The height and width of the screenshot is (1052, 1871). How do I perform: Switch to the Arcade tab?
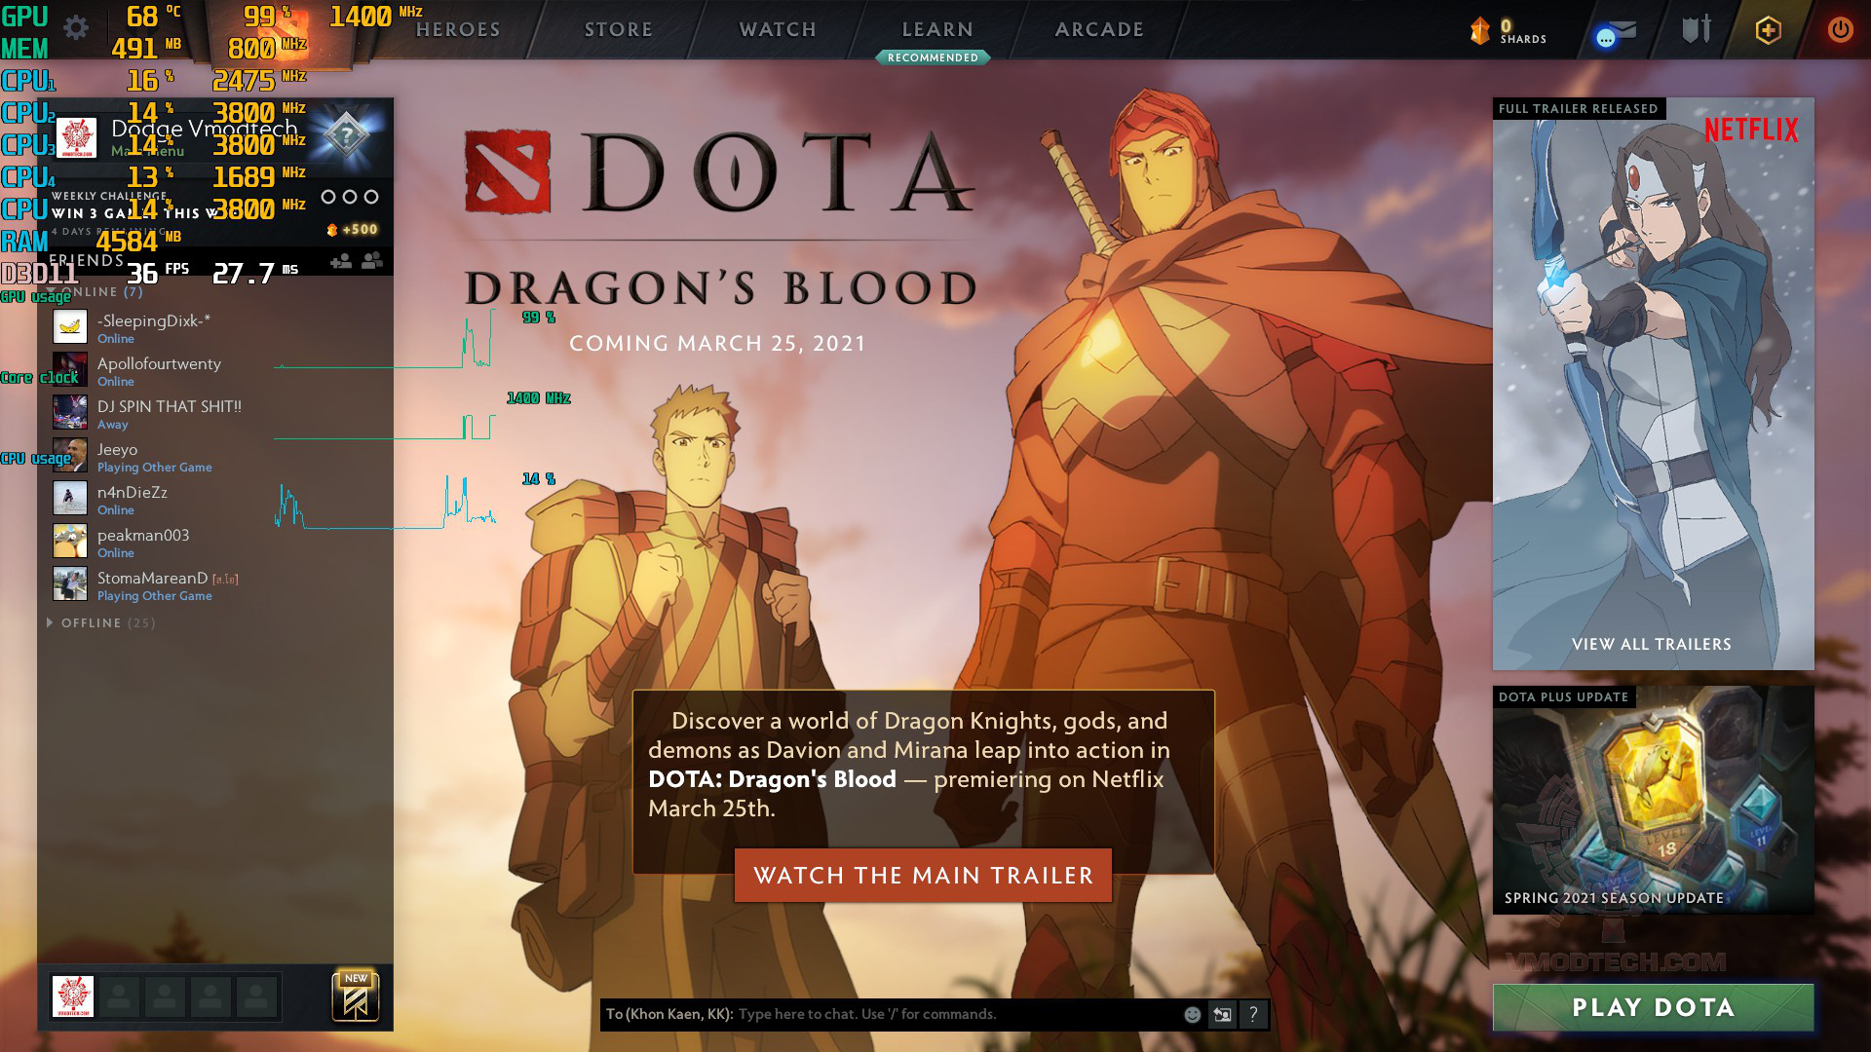click(x=1099, y=29)
